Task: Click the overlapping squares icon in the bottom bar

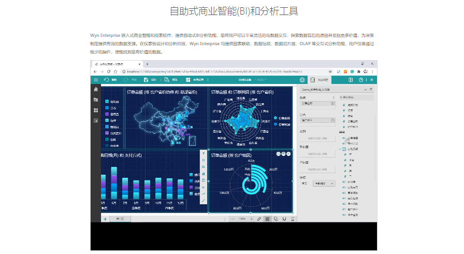Action: [276, 219]
